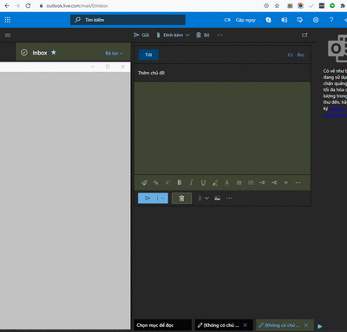The width and height of the screenshot is (347, 332).
Task: Close the active (Không có chủ draft tab
Action: point(306,325)
